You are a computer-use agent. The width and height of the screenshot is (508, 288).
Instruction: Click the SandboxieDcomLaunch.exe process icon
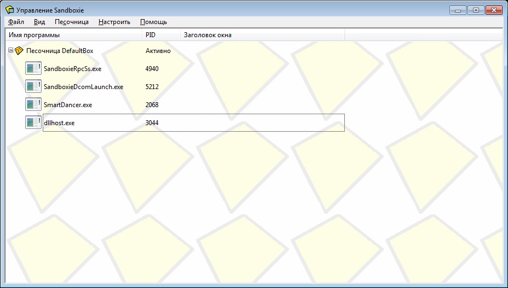coord(33,86)
